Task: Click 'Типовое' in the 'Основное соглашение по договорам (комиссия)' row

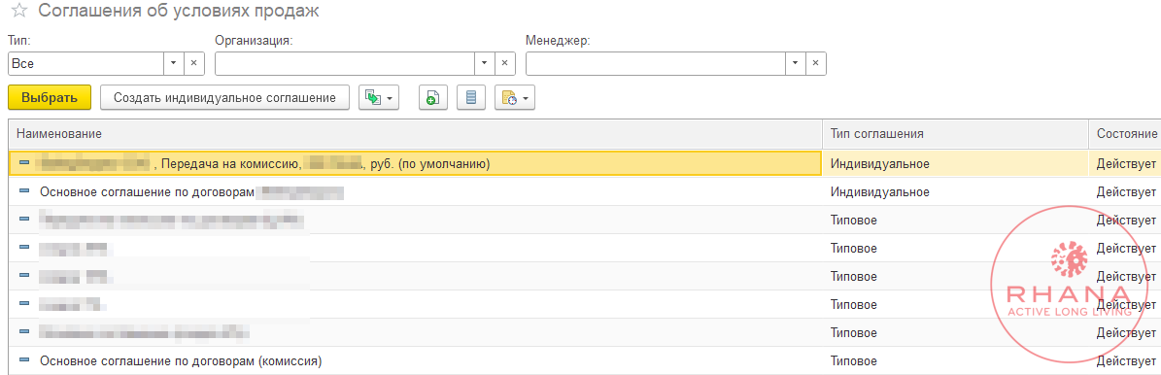Action: pyautogui.click(x=854, y=361)
